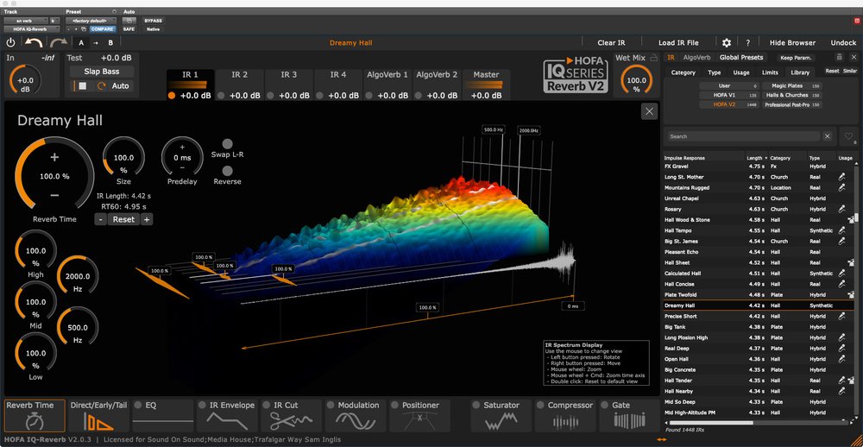This screenshot has height=447, width=863.
Task: Enable the Modulation toggle dot
Action: [331, 406]
